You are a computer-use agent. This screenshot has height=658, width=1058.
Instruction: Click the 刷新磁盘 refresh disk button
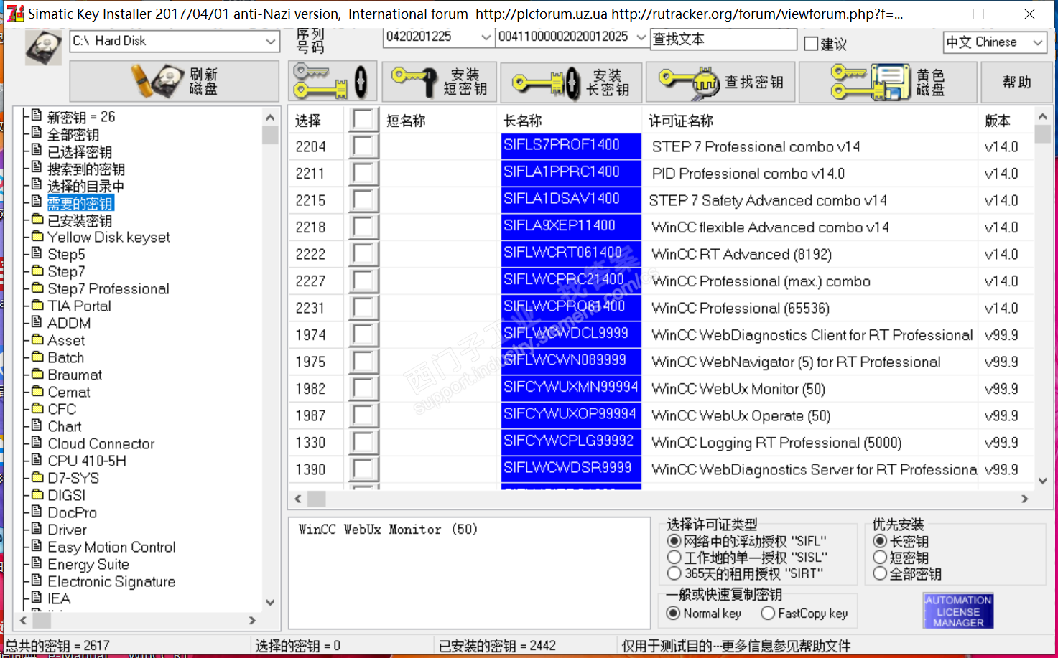pyautogui.click(x=175, y=81)
